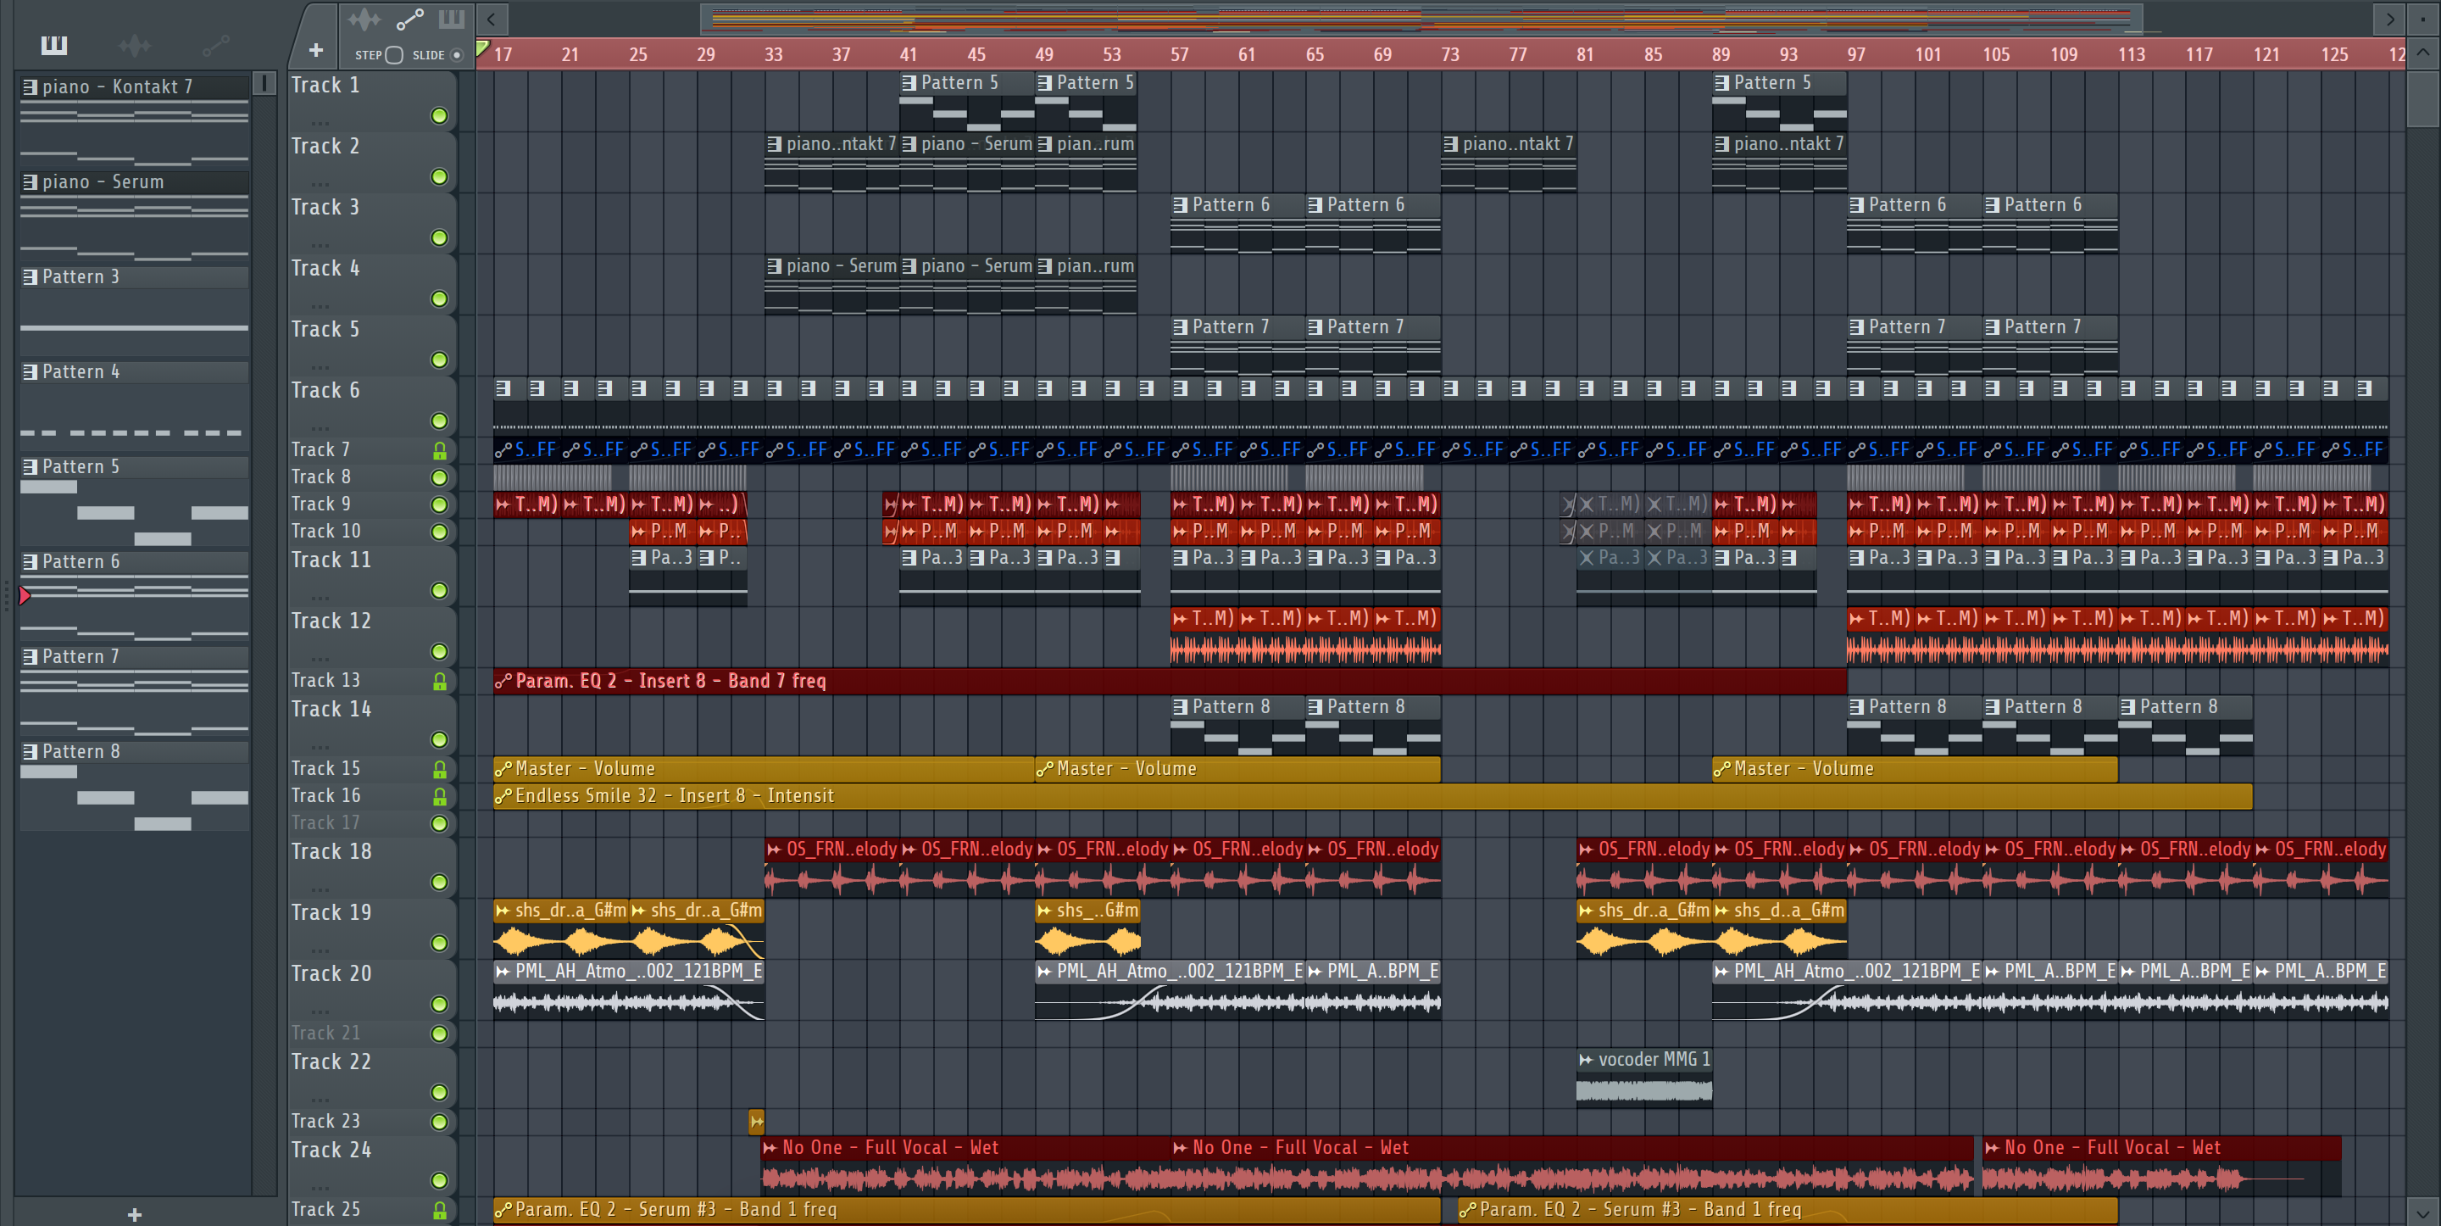This screenshot has height=1226, width=2441.
Task: Show audio clips in the picker panel
Action: [135, 45]
